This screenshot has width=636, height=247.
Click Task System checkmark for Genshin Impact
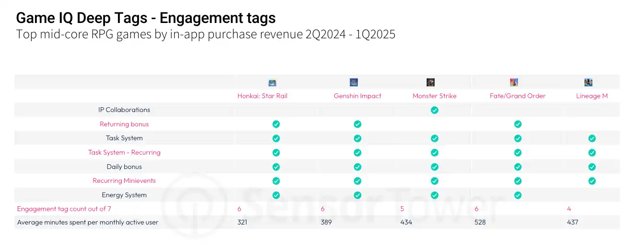pos(358,138)
